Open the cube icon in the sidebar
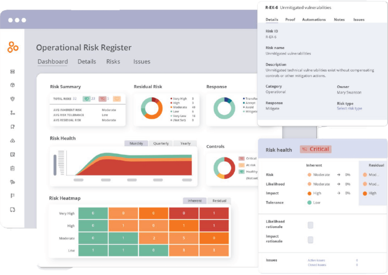 [x=13, y=85]
